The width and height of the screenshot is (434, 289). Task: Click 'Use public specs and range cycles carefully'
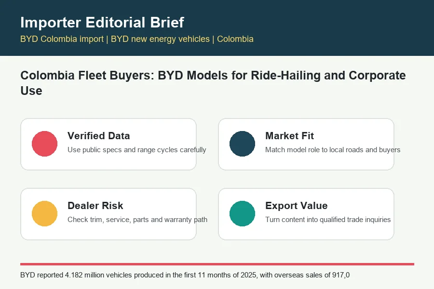click(x=137, y=150)
